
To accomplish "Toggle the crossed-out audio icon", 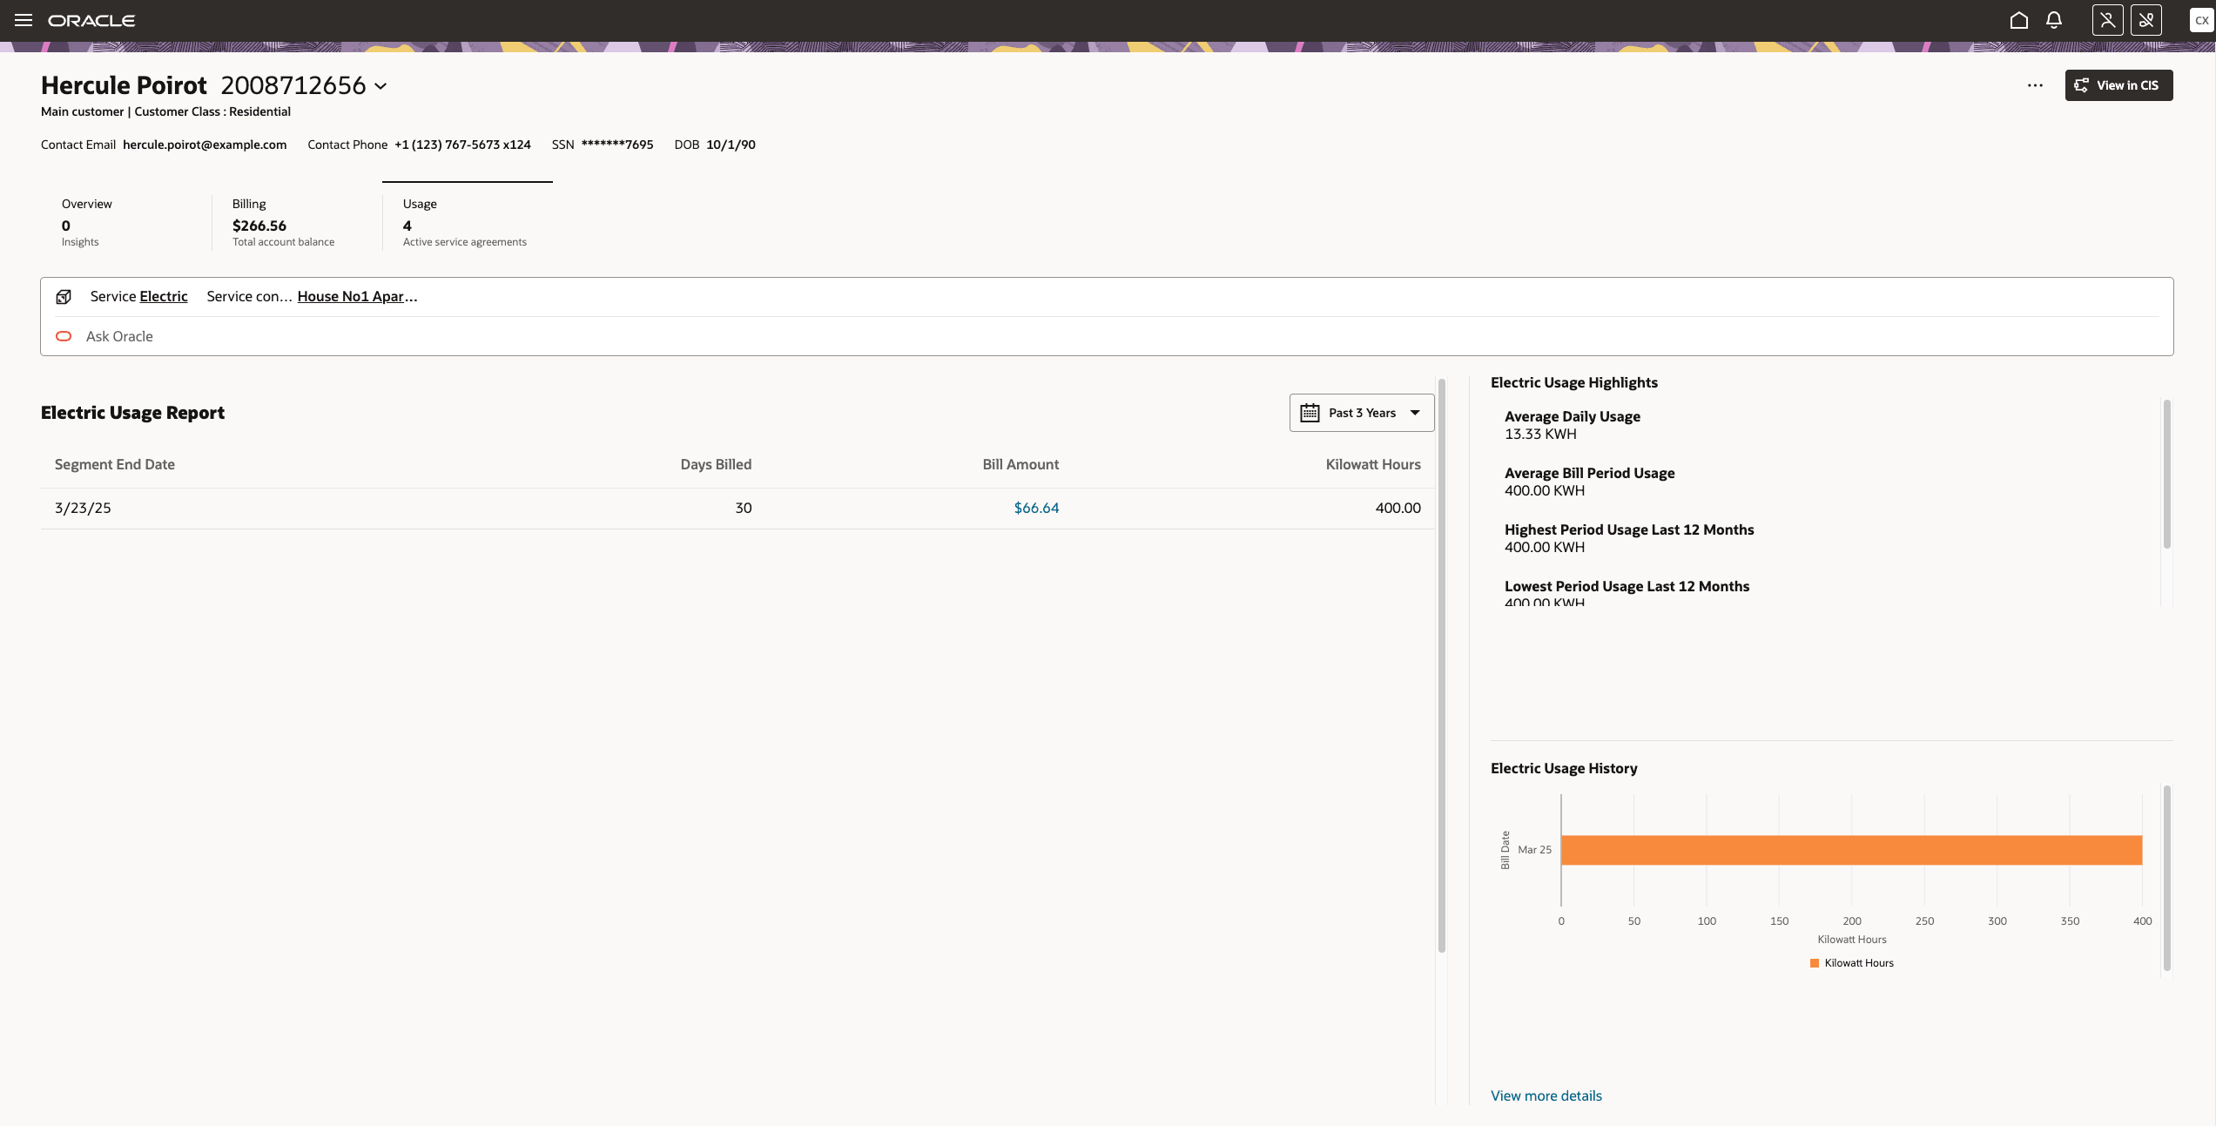I will point(2147,20).
